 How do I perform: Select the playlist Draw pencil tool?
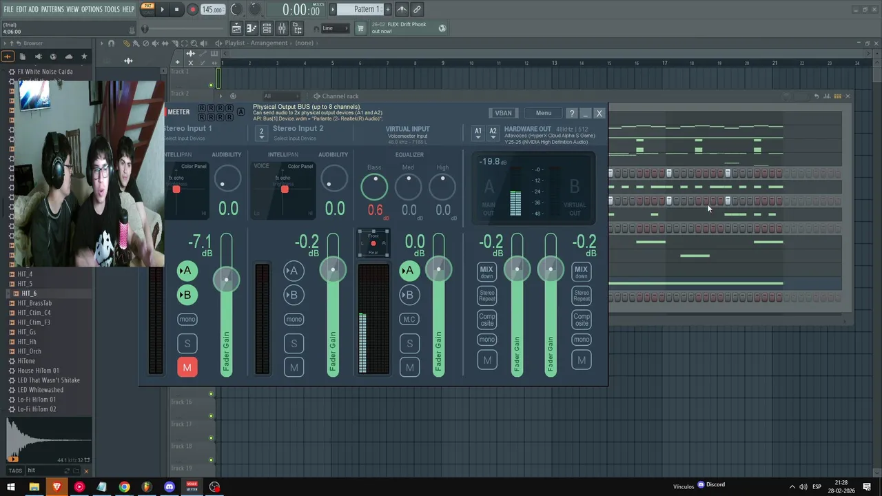coord(126,43)
